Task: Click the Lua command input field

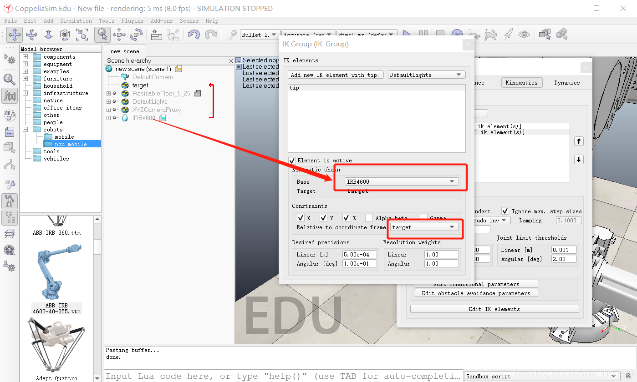Action: coord(284,376)
